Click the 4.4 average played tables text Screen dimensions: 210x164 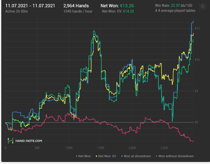[x=175, y=10]
